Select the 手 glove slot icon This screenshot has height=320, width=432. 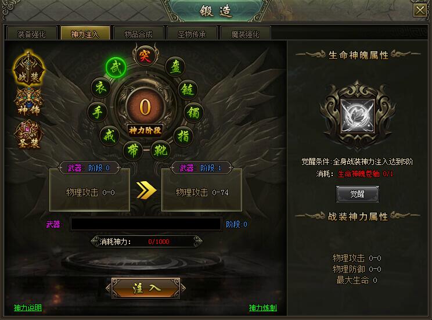click(98, 113)
